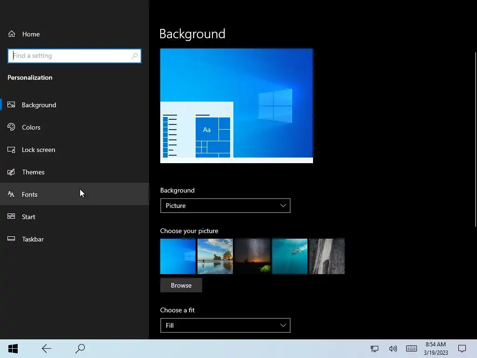Click the desktop background preview image
This screenshot has width=477, height=358.
237,106
